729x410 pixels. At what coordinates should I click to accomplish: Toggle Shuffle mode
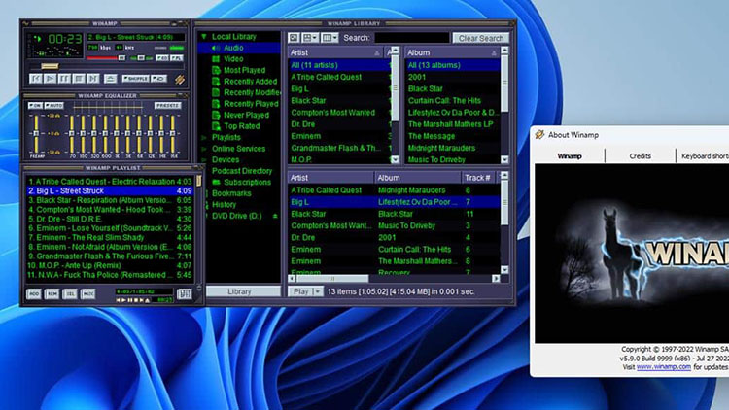click(135, 79)
